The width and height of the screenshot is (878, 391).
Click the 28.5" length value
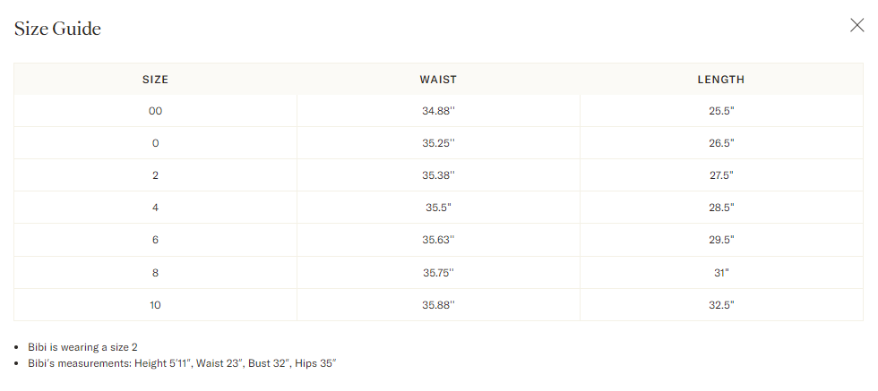[721, 208]
